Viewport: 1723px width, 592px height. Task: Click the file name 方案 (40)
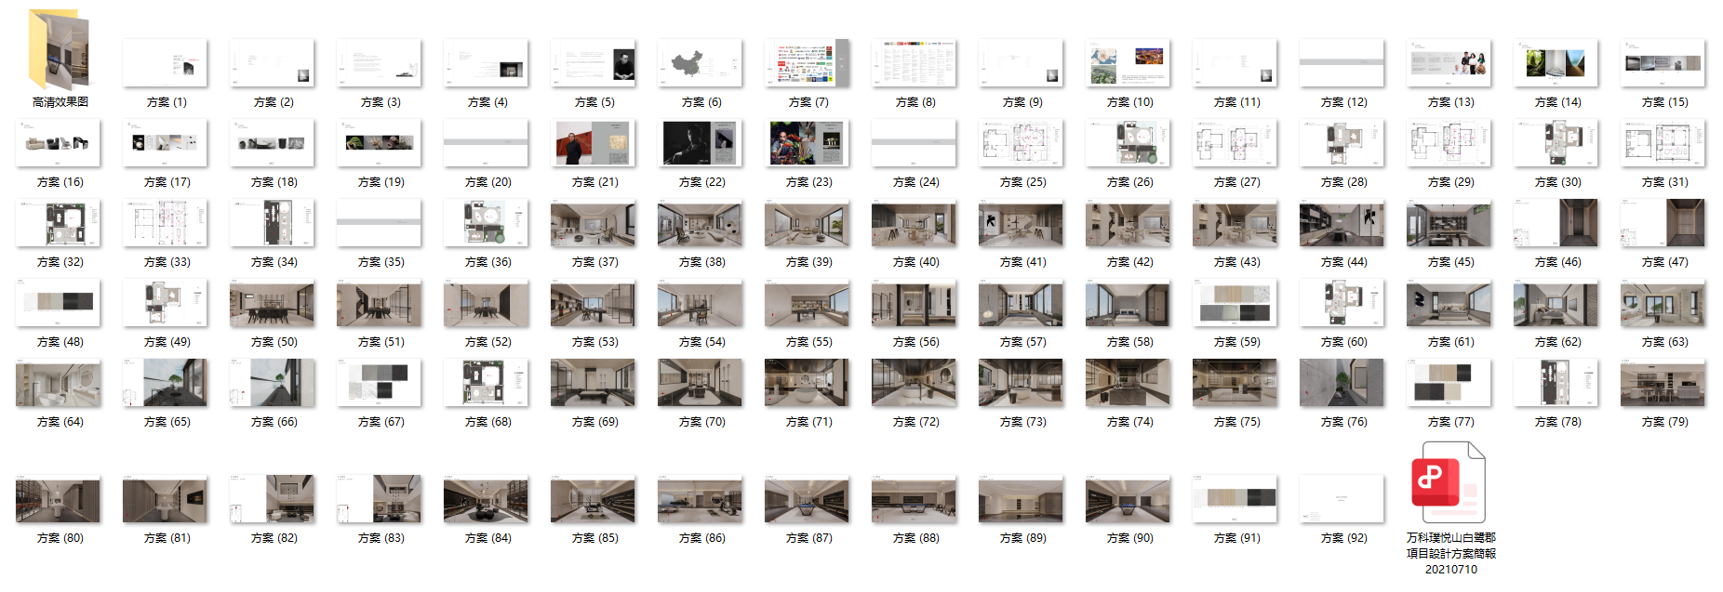[x=915, y=262]
